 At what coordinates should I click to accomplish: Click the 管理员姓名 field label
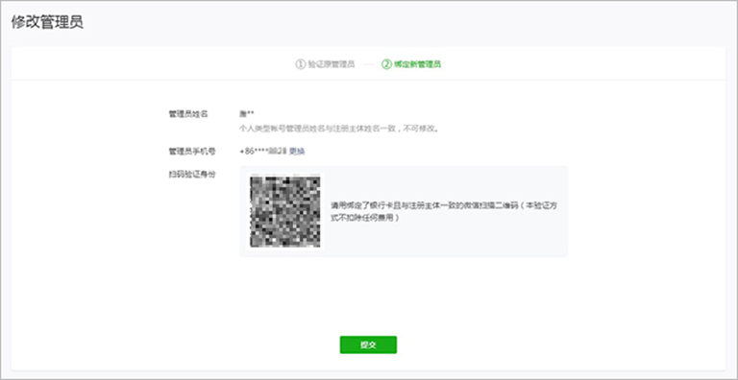(188, 114)
